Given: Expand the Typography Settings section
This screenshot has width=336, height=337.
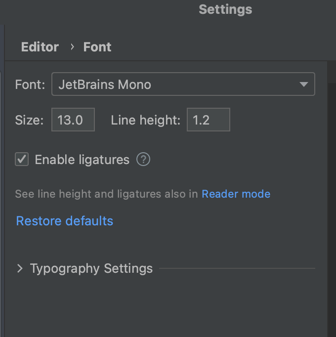Looking at the screenshot, I should (x=20, y=268).
